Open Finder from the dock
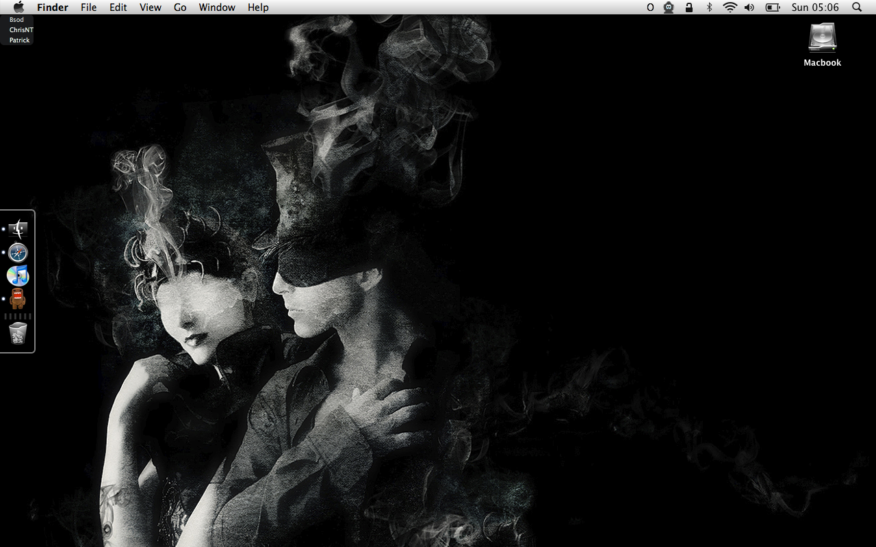The image size is (876, 547). (x=18, y=229)
